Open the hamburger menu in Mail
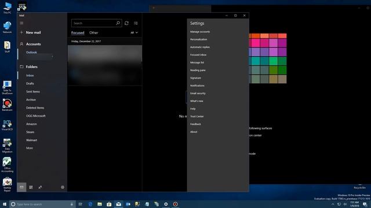Screen dimensions: 371x208 21,23
